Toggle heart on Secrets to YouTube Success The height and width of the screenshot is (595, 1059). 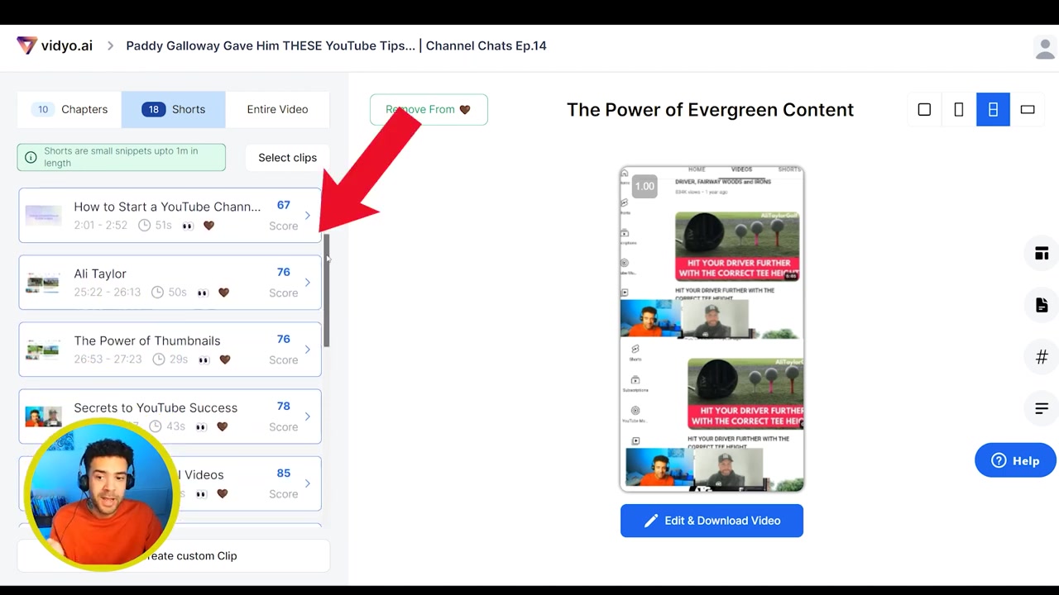pyautogui.click(x=222, y=426)
